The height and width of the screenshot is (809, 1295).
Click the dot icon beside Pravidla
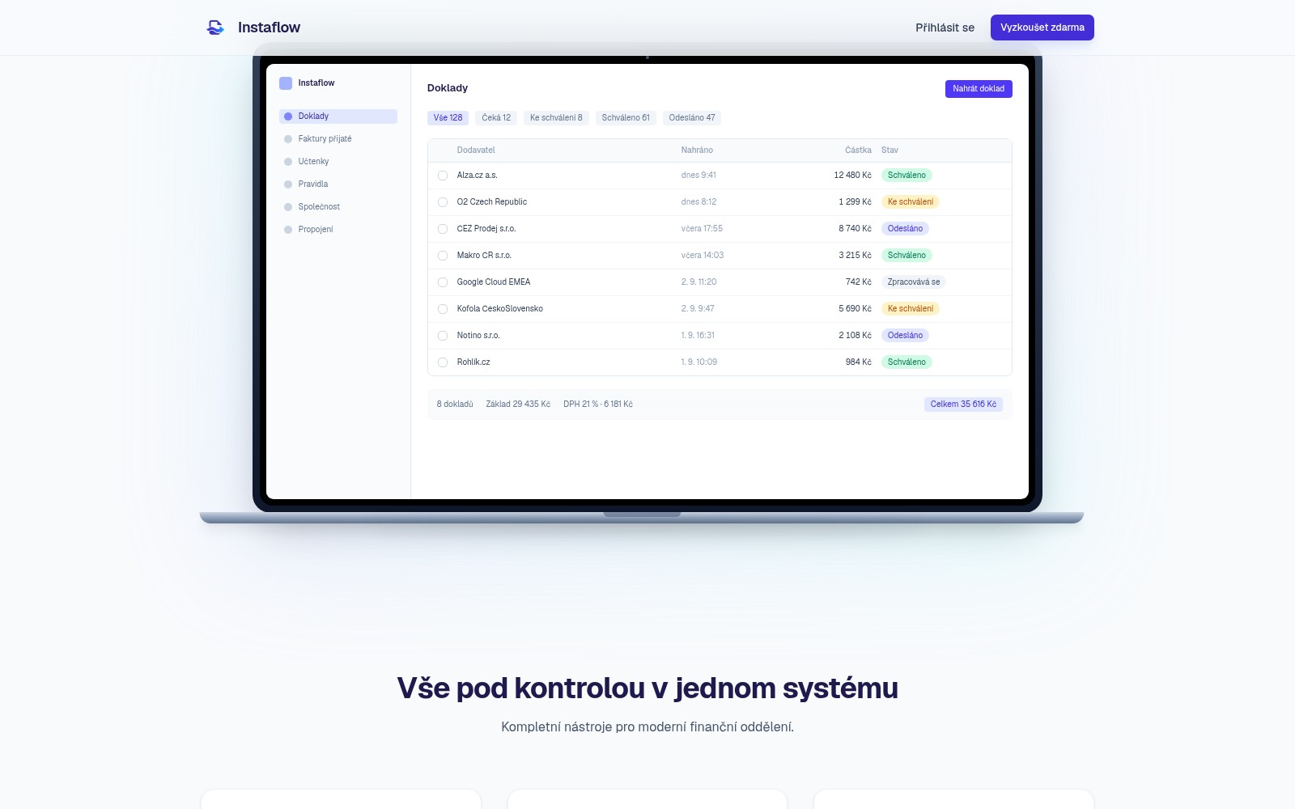pos(288,184)
